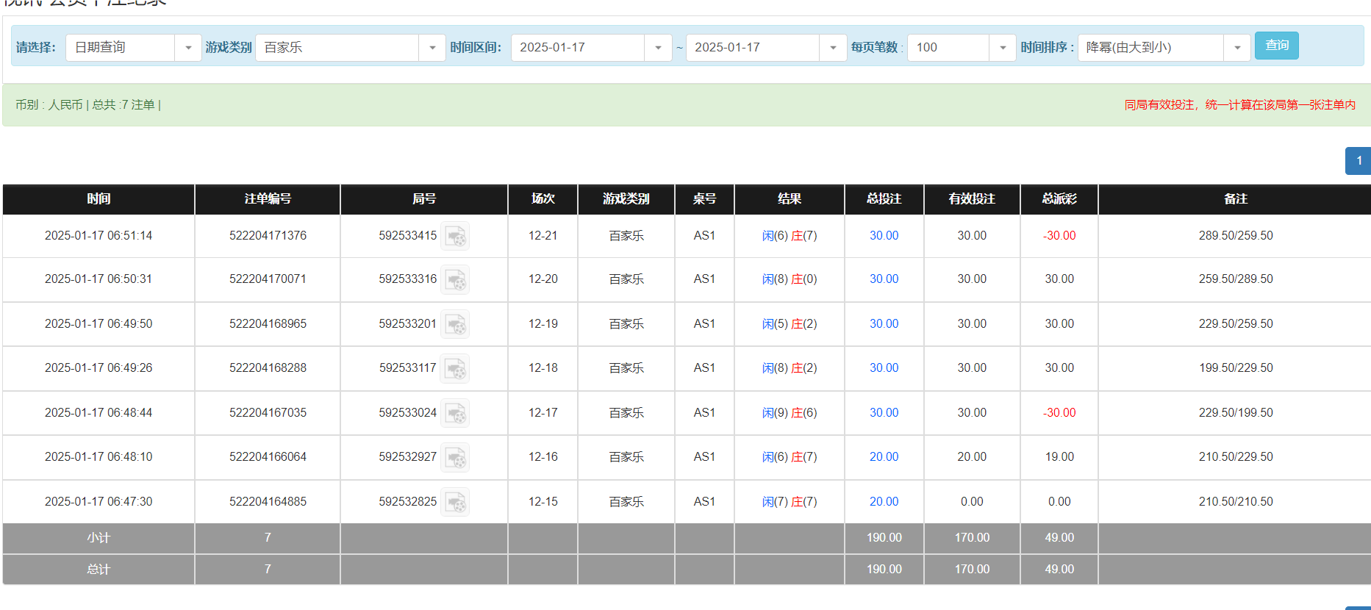Open the 每页笔数 100 dropdown
This screenshot has width=1371, height=610.
tap(1003, 48)
